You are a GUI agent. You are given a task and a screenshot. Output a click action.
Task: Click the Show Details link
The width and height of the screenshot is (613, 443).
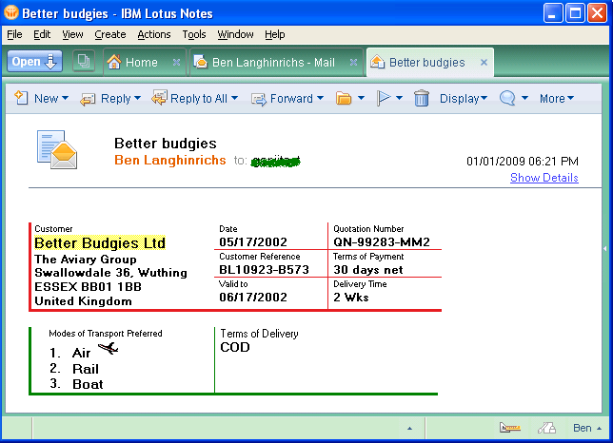(544, 178)
